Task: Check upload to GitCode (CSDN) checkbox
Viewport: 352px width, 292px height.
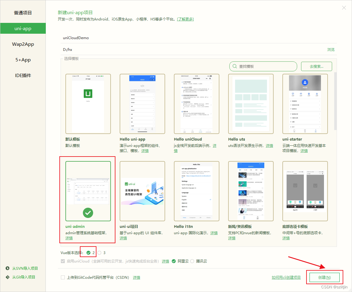Action: pos(63,278)
